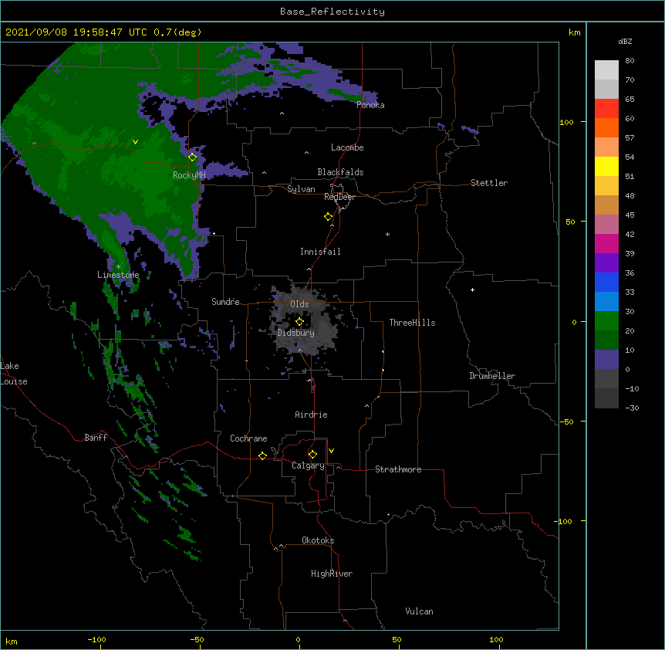This screenshot has width=665, height=650.
Task: Click the Lake Louise label
Action: tap(13, 374)
